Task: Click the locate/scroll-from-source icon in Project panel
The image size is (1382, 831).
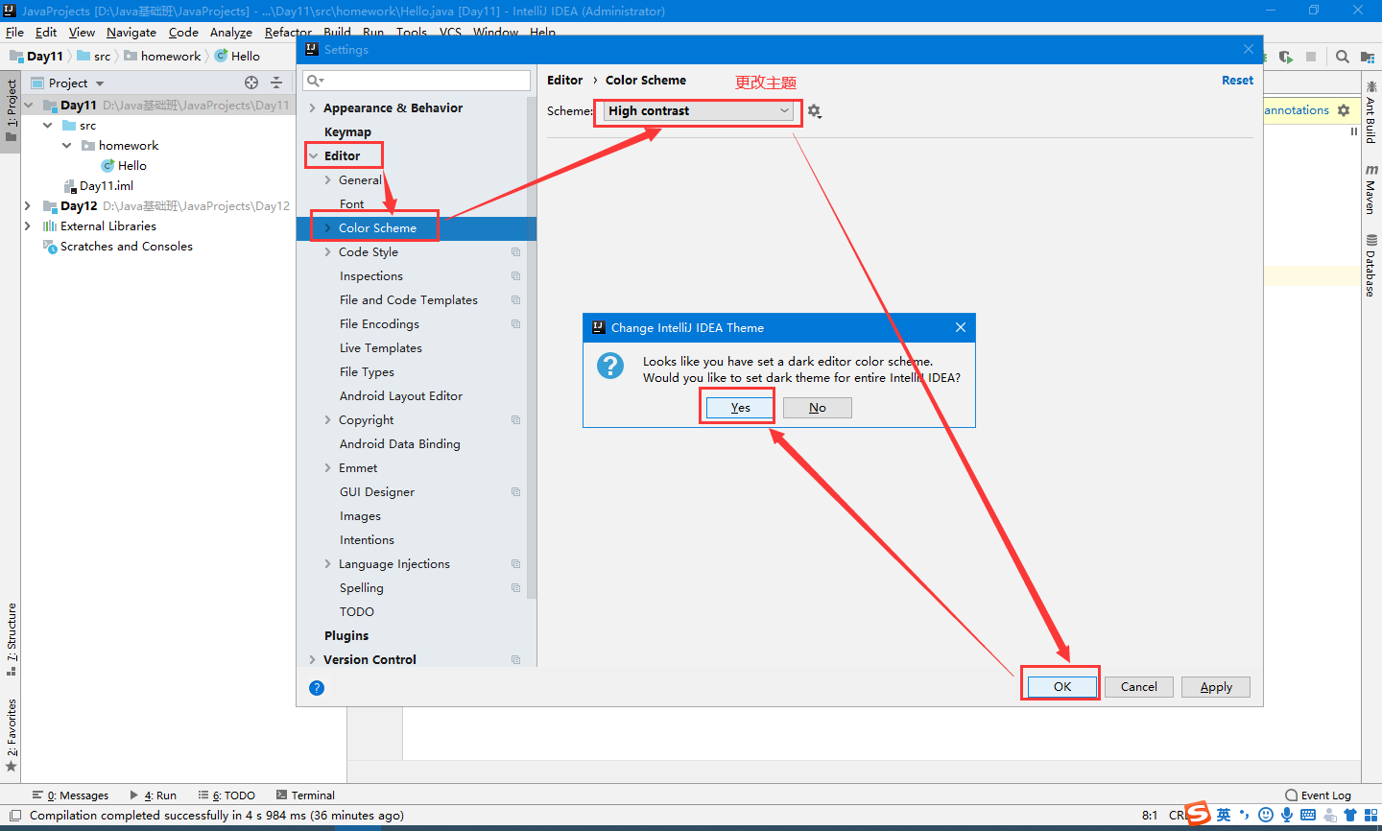Action: point(251,83)
